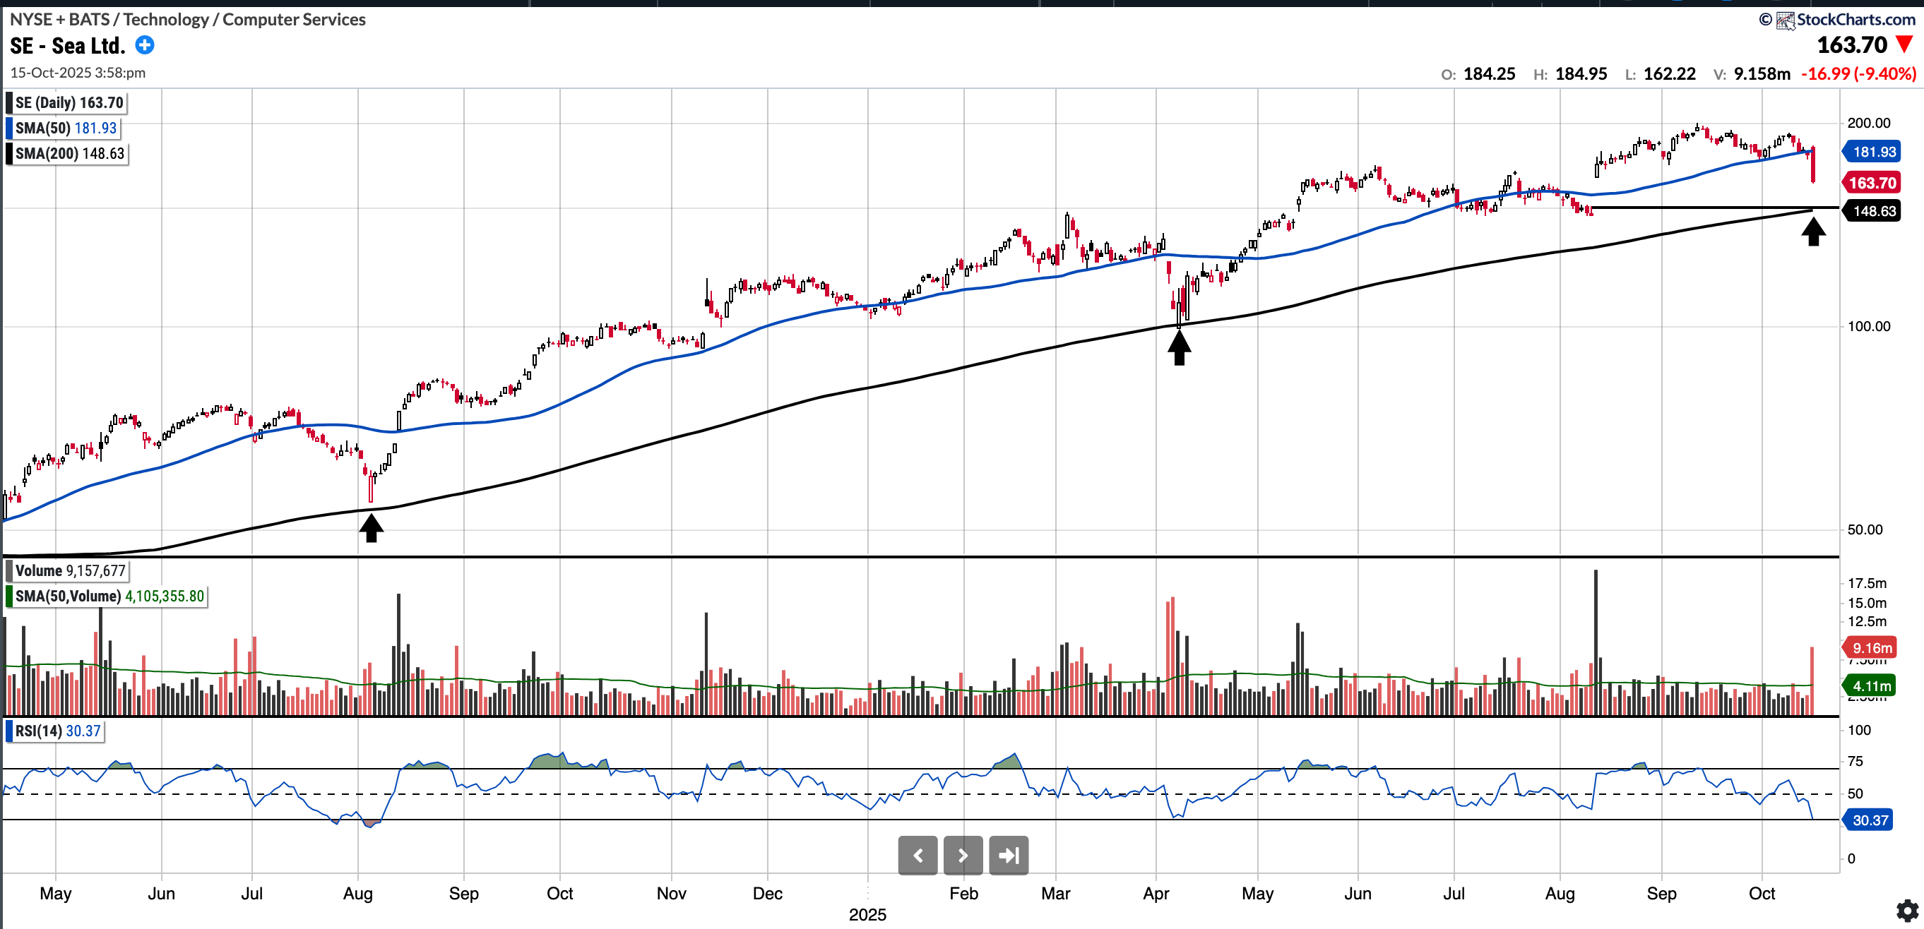
Task: Click the black arrow annotation near April low
Action: (x=1179, y=348)
